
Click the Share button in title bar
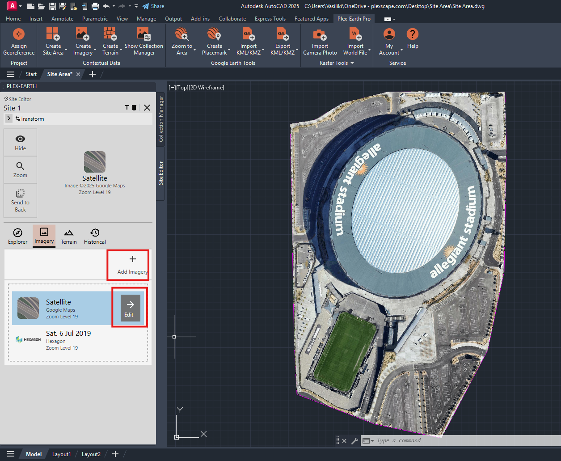click(153, 6)
